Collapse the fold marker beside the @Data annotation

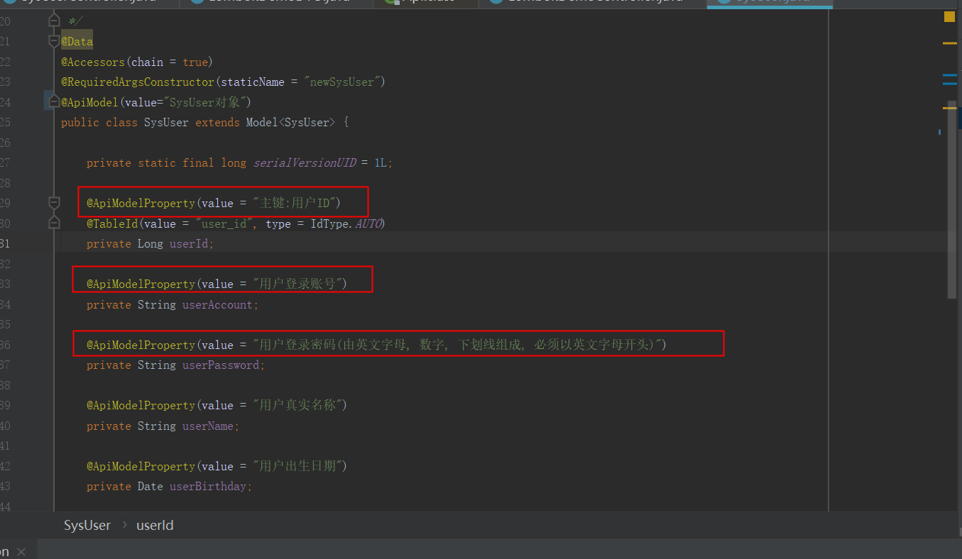tap(54, 42)
